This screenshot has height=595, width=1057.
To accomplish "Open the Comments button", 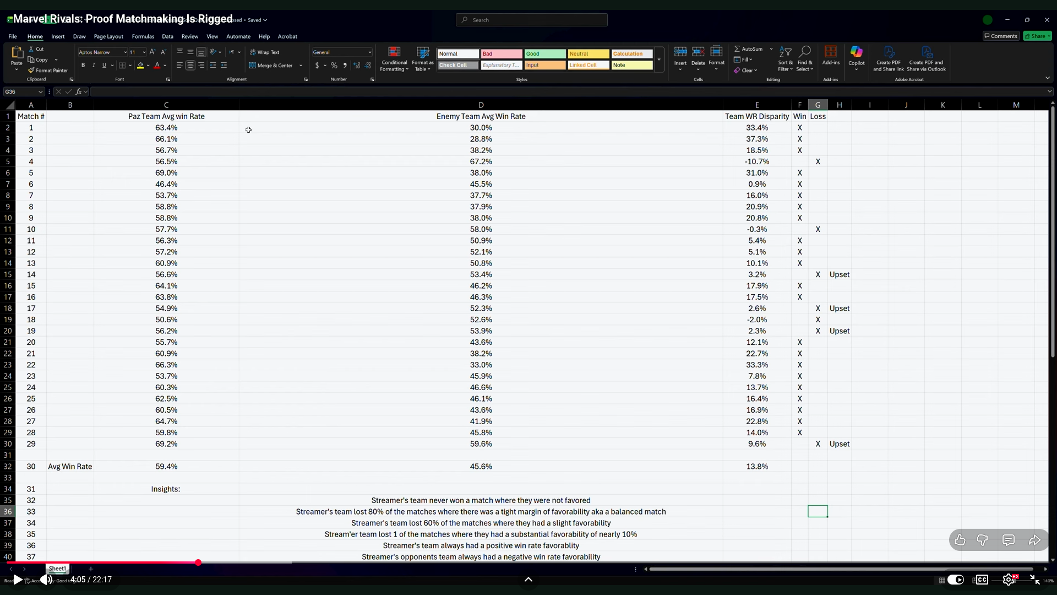I will (x=1001, y=36).
